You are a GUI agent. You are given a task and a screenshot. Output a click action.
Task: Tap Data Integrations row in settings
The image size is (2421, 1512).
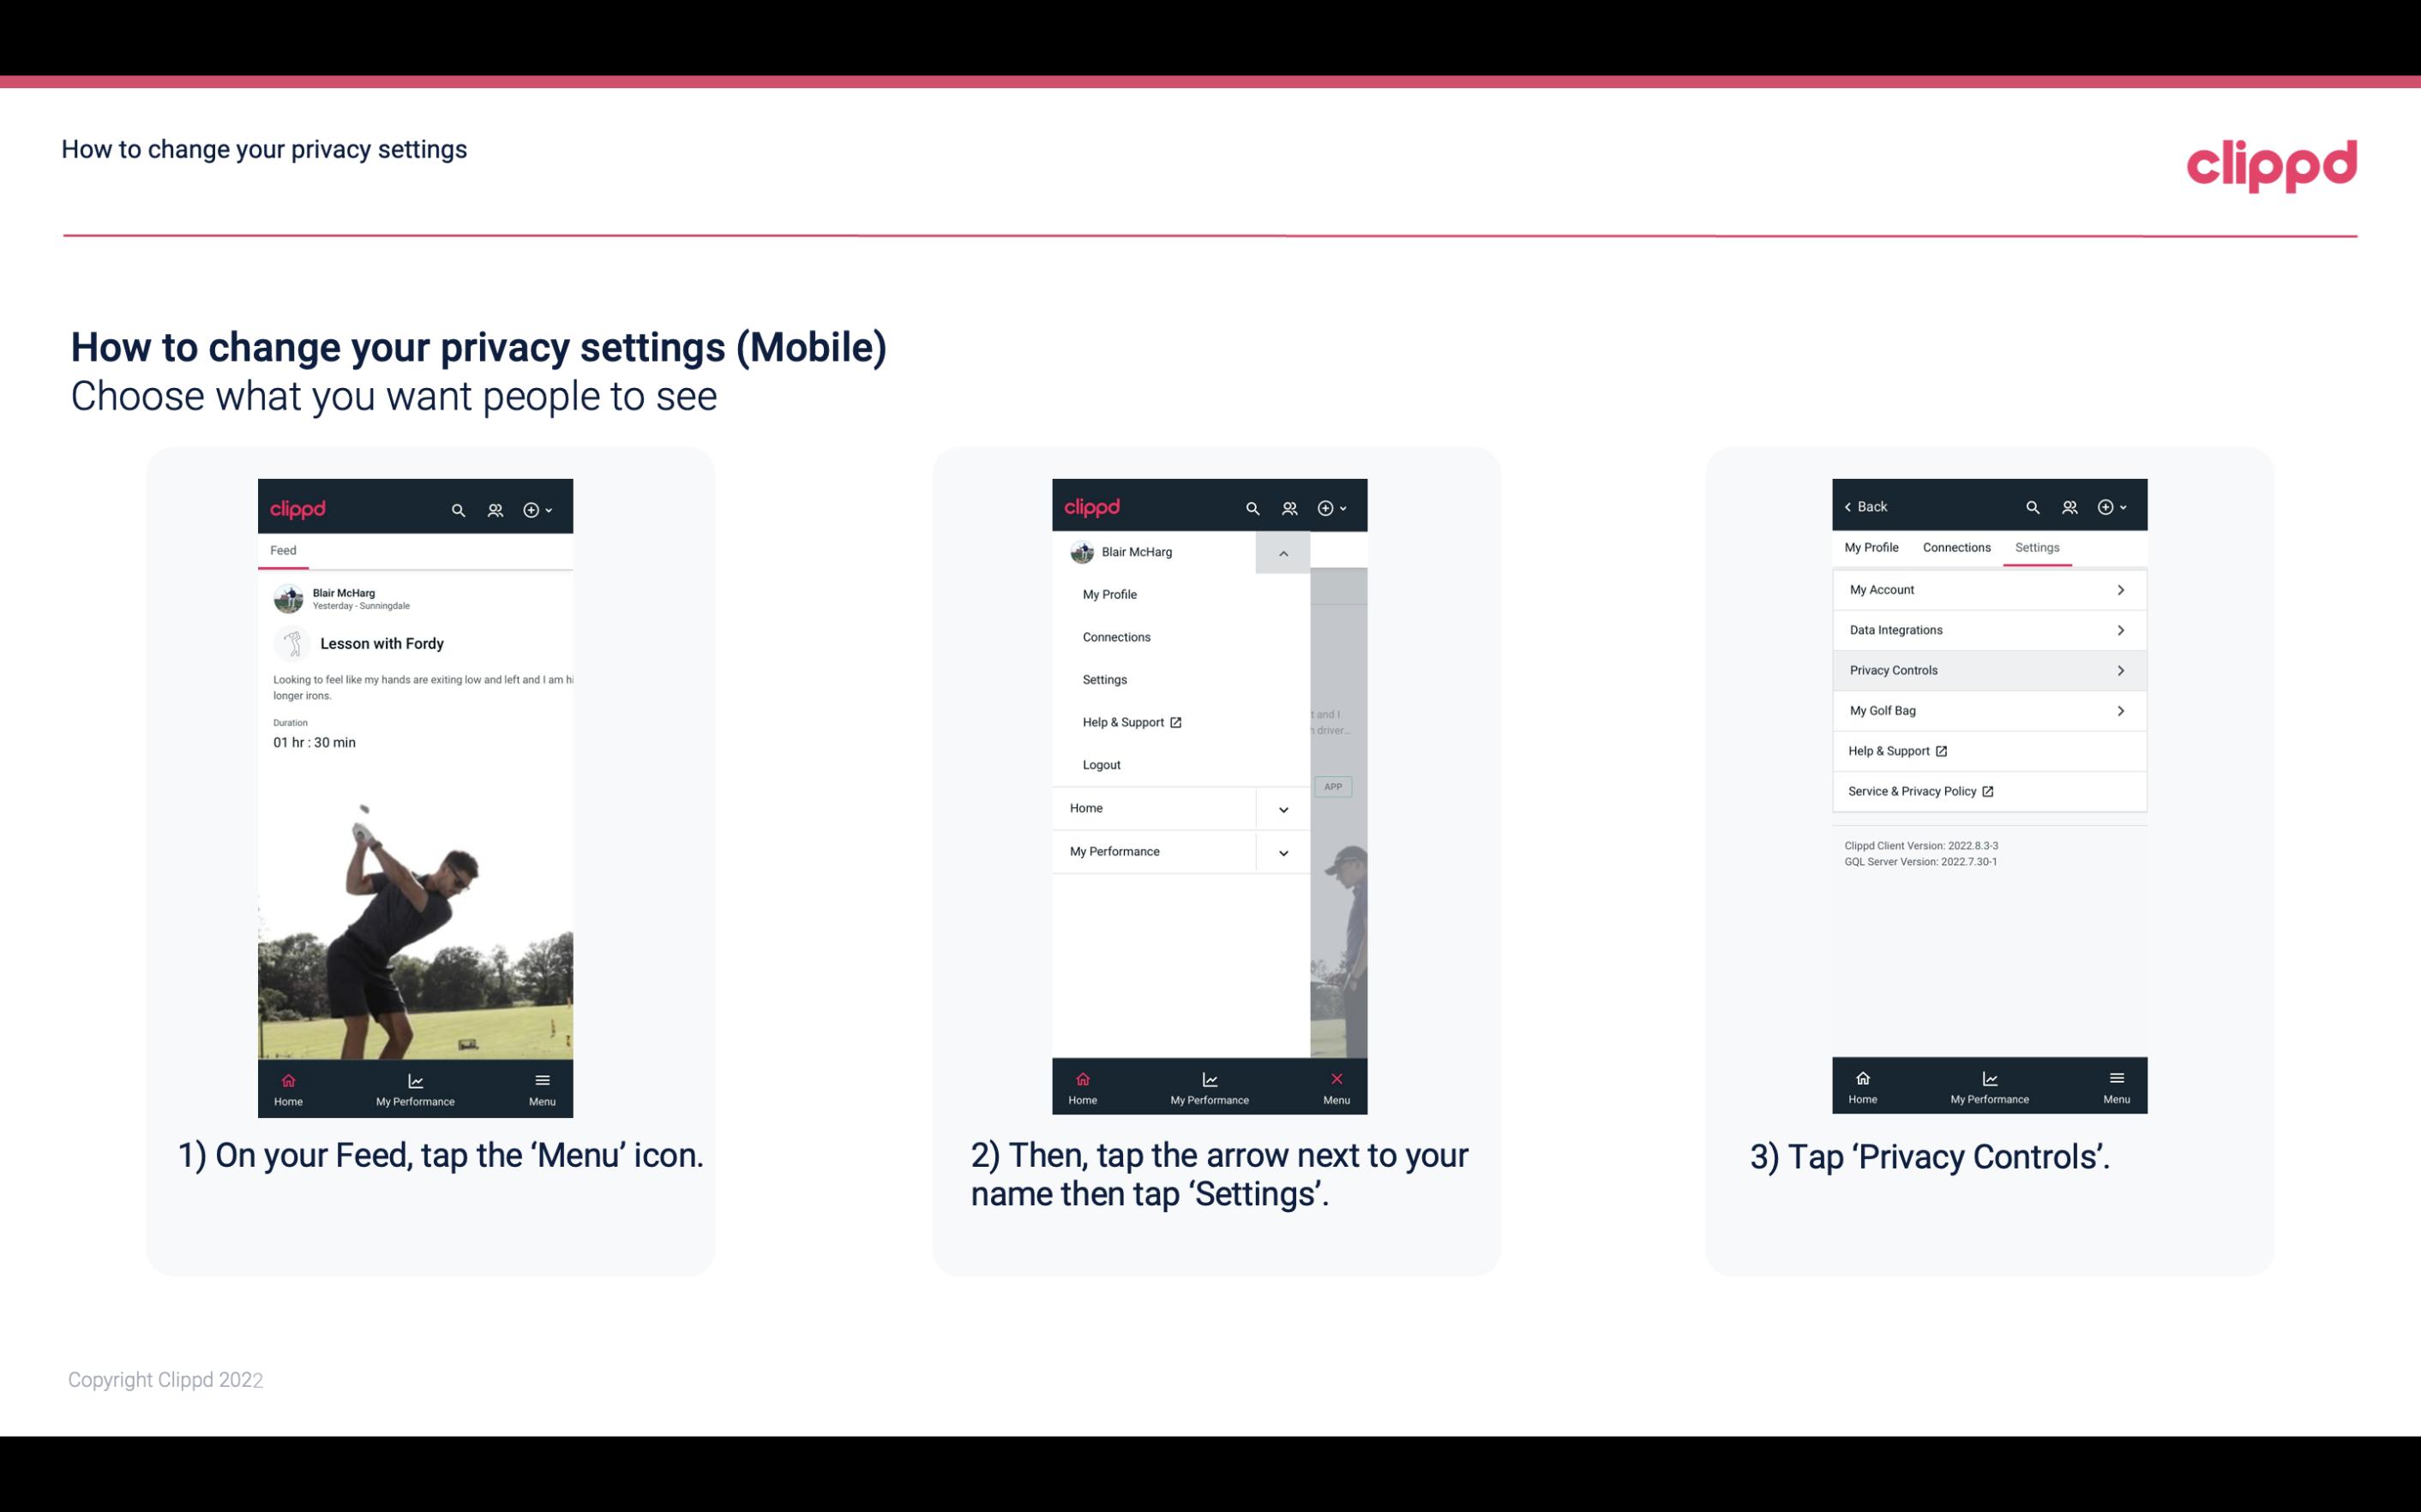coord(1987,629)
